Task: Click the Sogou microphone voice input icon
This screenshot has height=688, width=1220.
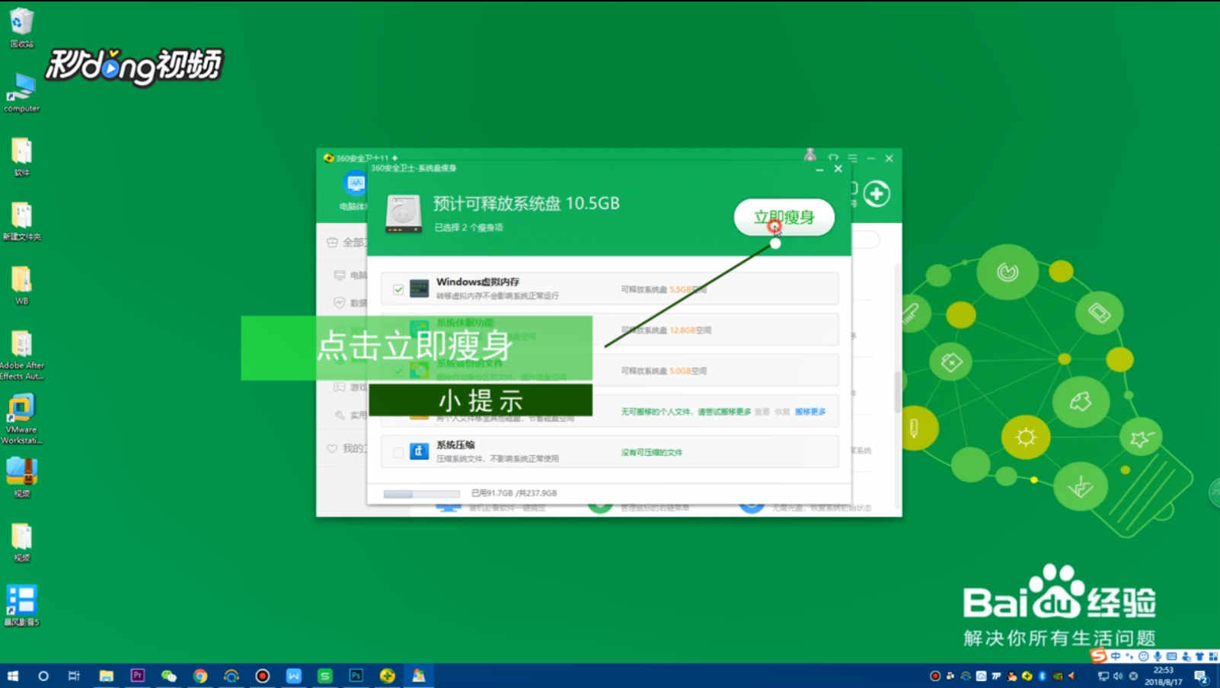Action: pos(1158,656)
